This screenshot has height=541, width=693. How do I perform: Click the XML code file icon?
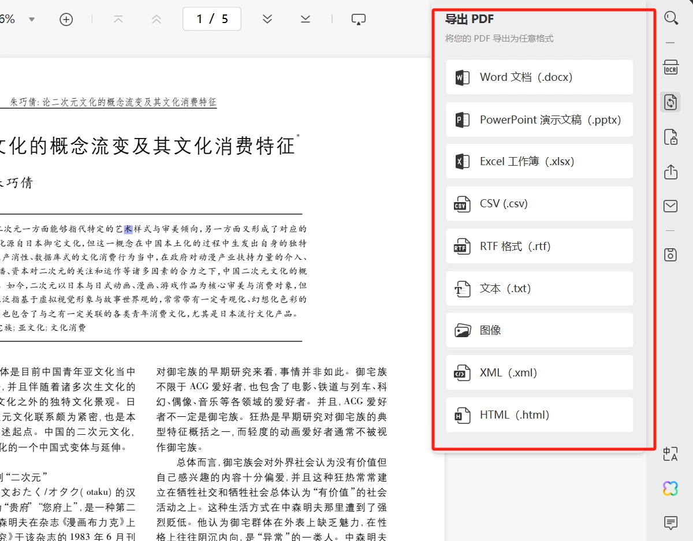[462, 372]
